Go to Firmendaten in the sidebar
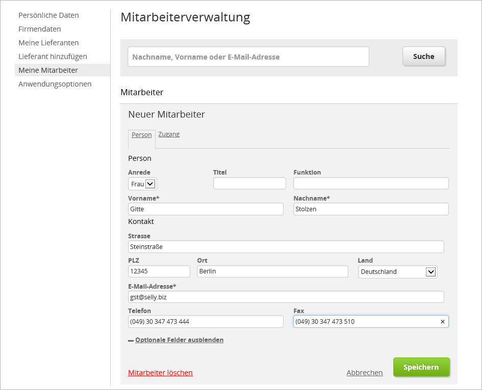Screen dimensions: 482x390 [x=40, y=29]
